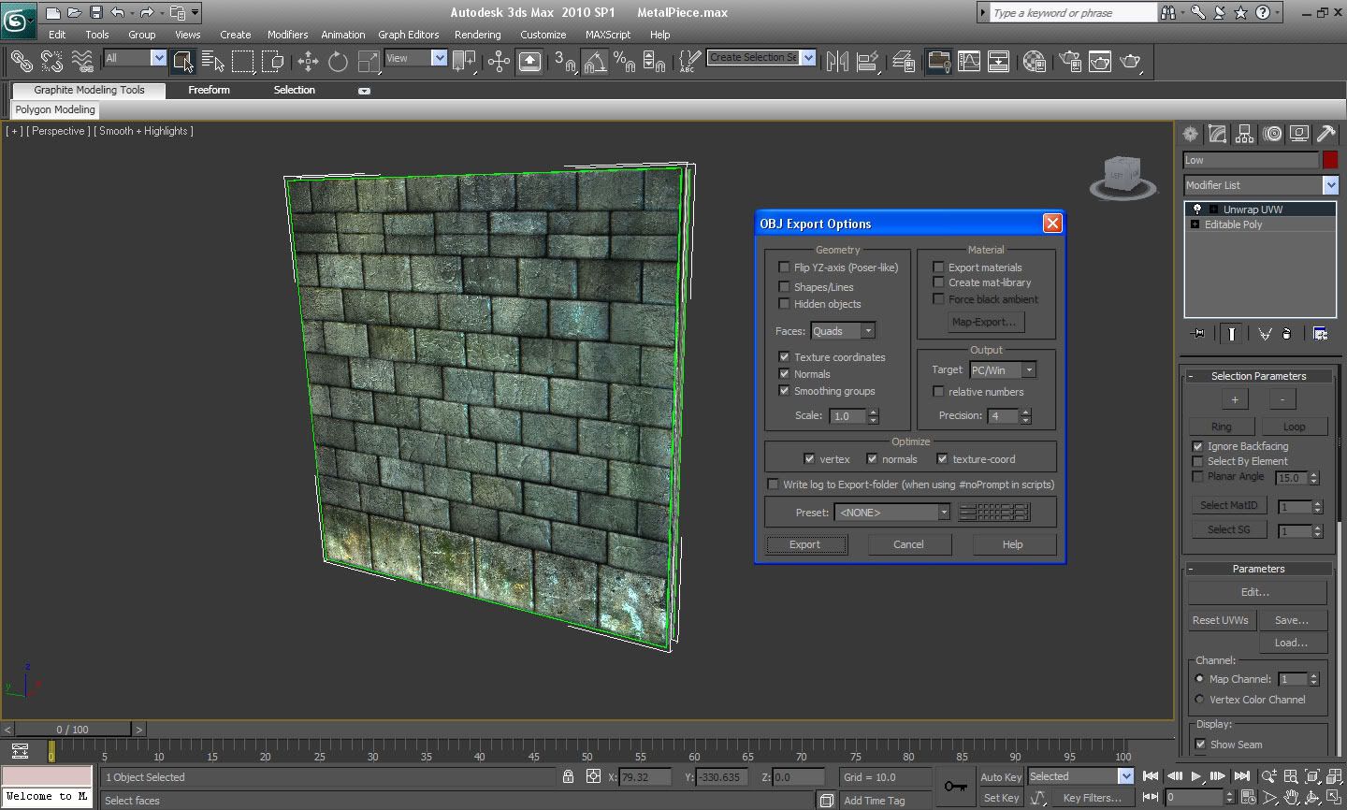Switch to the Freeform ribbon tab
The height and width of the screenshot is (810, 1347).
[x=209, y=90]
